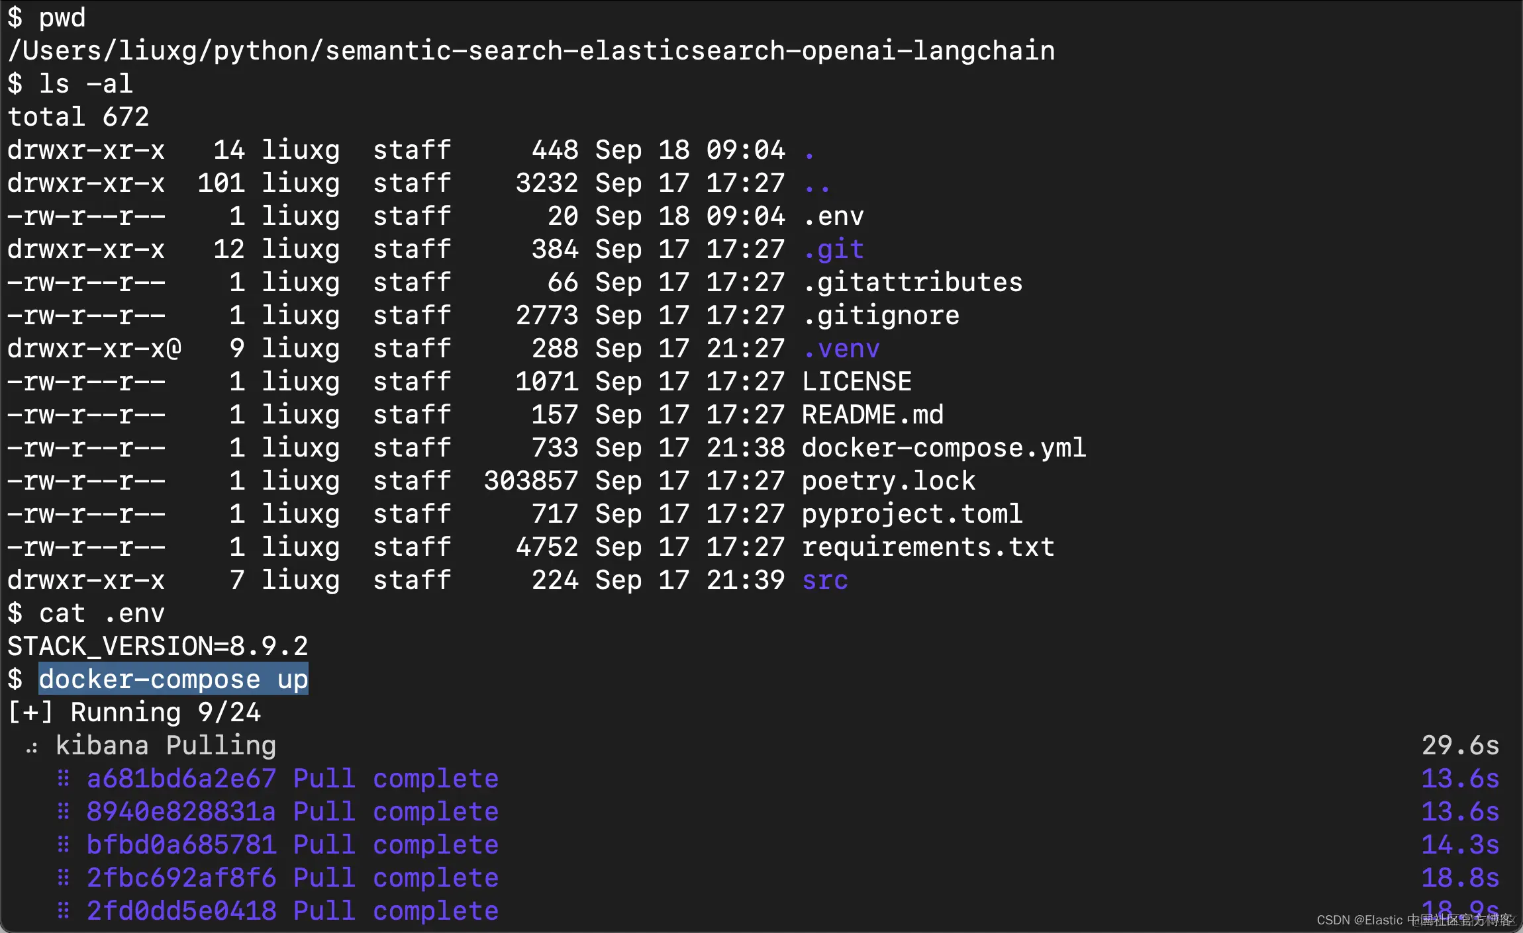Click the poetry.lock filename
The height and width of the screenshot is (933, 1523).
coord(888,481)
